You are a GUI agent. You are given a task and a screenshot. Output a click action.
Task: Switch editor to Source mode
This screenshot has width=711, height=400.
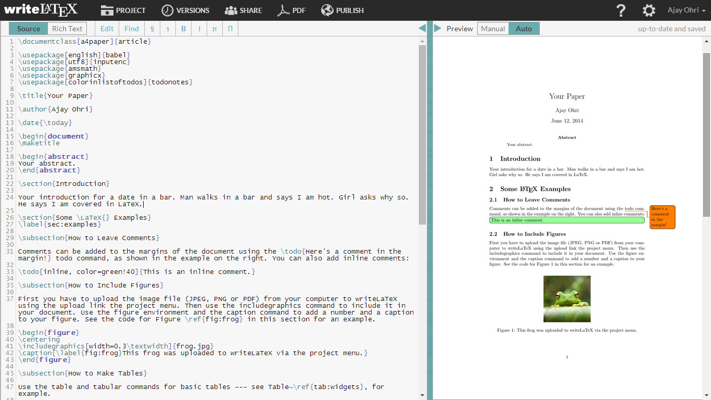(28, 29)
